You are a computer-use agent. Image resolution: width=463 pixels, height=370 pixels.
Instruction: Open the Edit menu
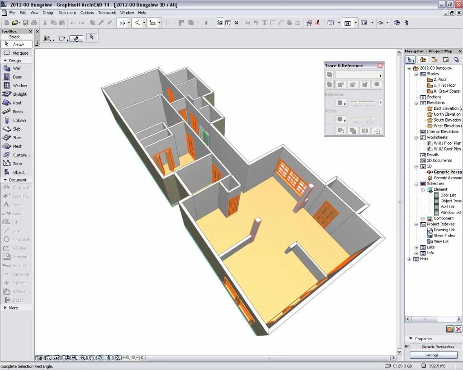point(23,13)
